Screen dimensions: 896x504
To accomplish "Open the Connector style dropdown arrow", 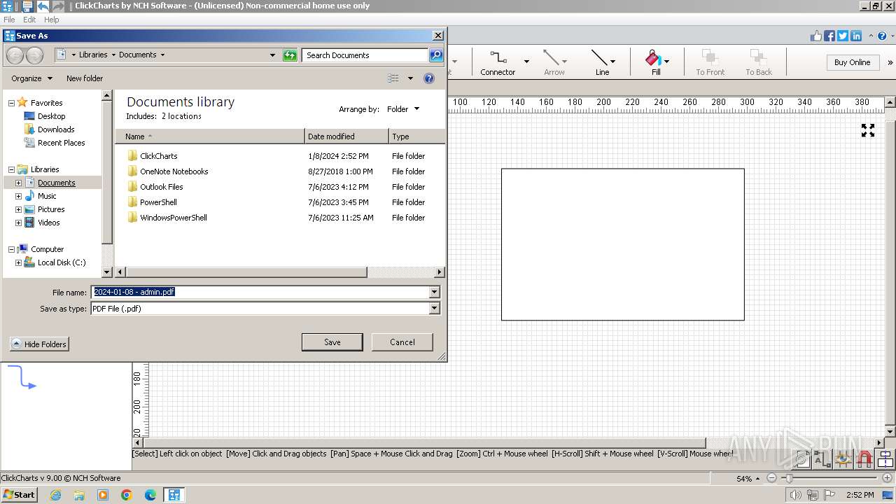I will 526,62.
